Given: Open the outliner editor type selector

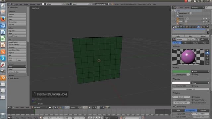Looking at the screenshot, I should (174, 8).
